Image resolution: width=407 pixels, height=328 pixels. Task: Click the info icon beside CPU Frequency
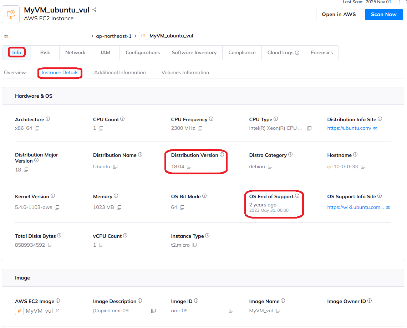pos(211,119)
